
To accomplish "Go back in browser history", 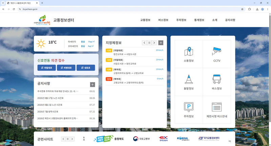I will point(3,9).
